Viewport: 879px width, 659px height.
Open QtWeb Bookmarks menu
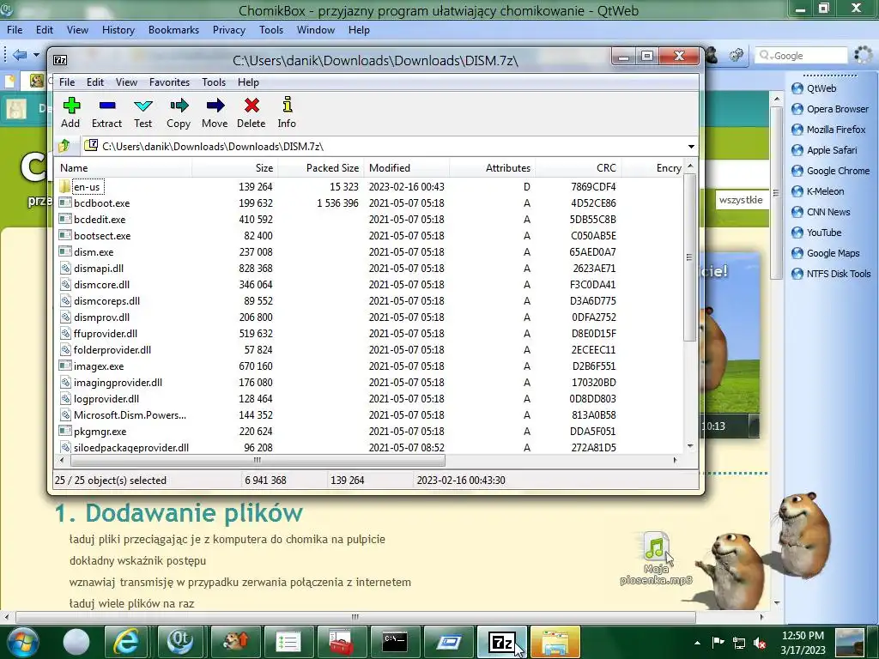tap(173, 30)
